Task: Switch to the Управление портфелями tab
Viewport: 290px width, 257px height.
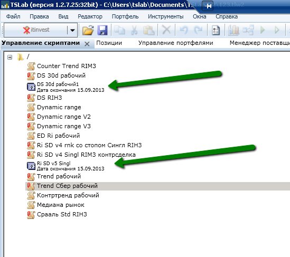Action: pyautogui.click(x=175, y=43)
